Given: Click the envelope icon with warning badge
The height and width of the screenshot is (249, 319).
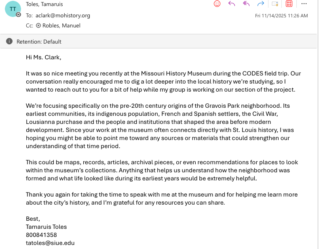Looking at the screenshot, I should click(275, 4).
